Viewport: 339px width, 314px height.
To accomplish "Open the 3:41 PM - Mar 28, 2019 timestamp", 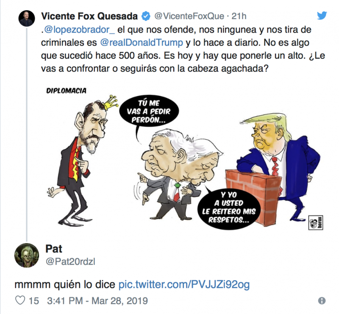I will (97, 300).
